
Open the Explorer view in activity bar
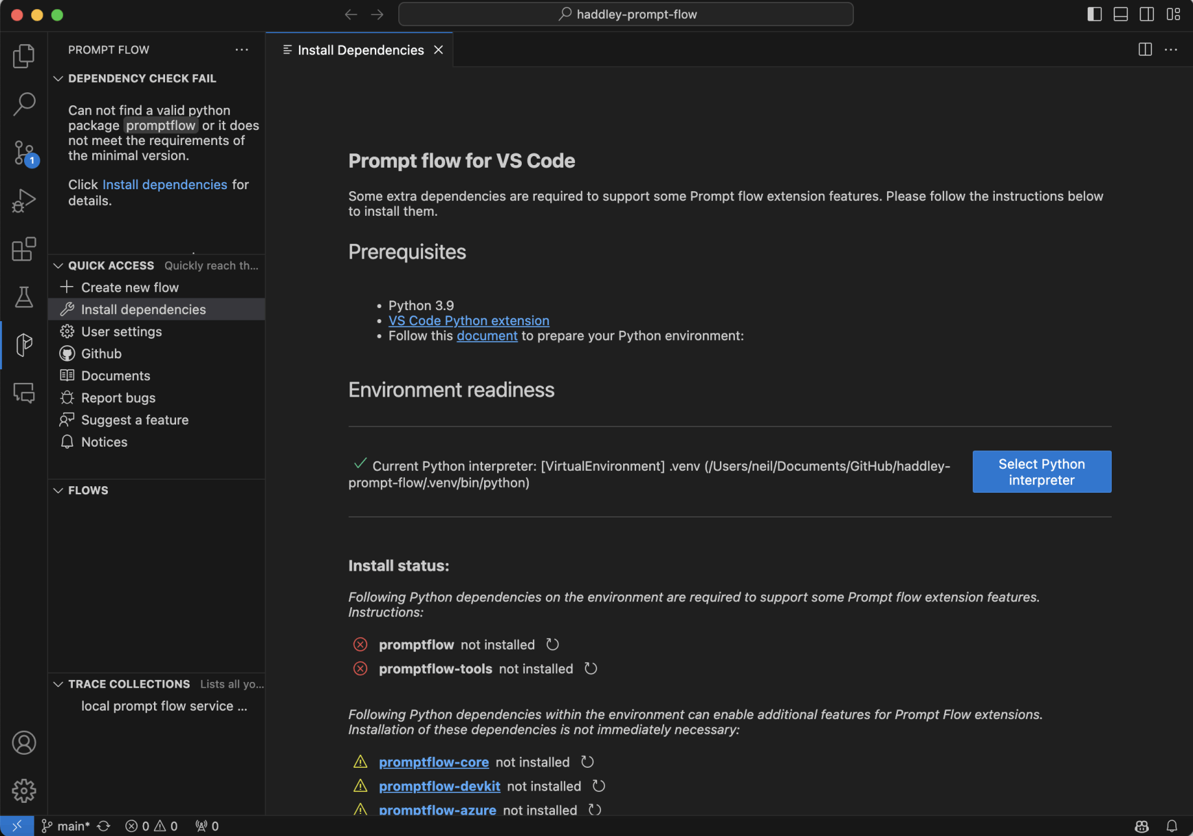click(24, 56)
